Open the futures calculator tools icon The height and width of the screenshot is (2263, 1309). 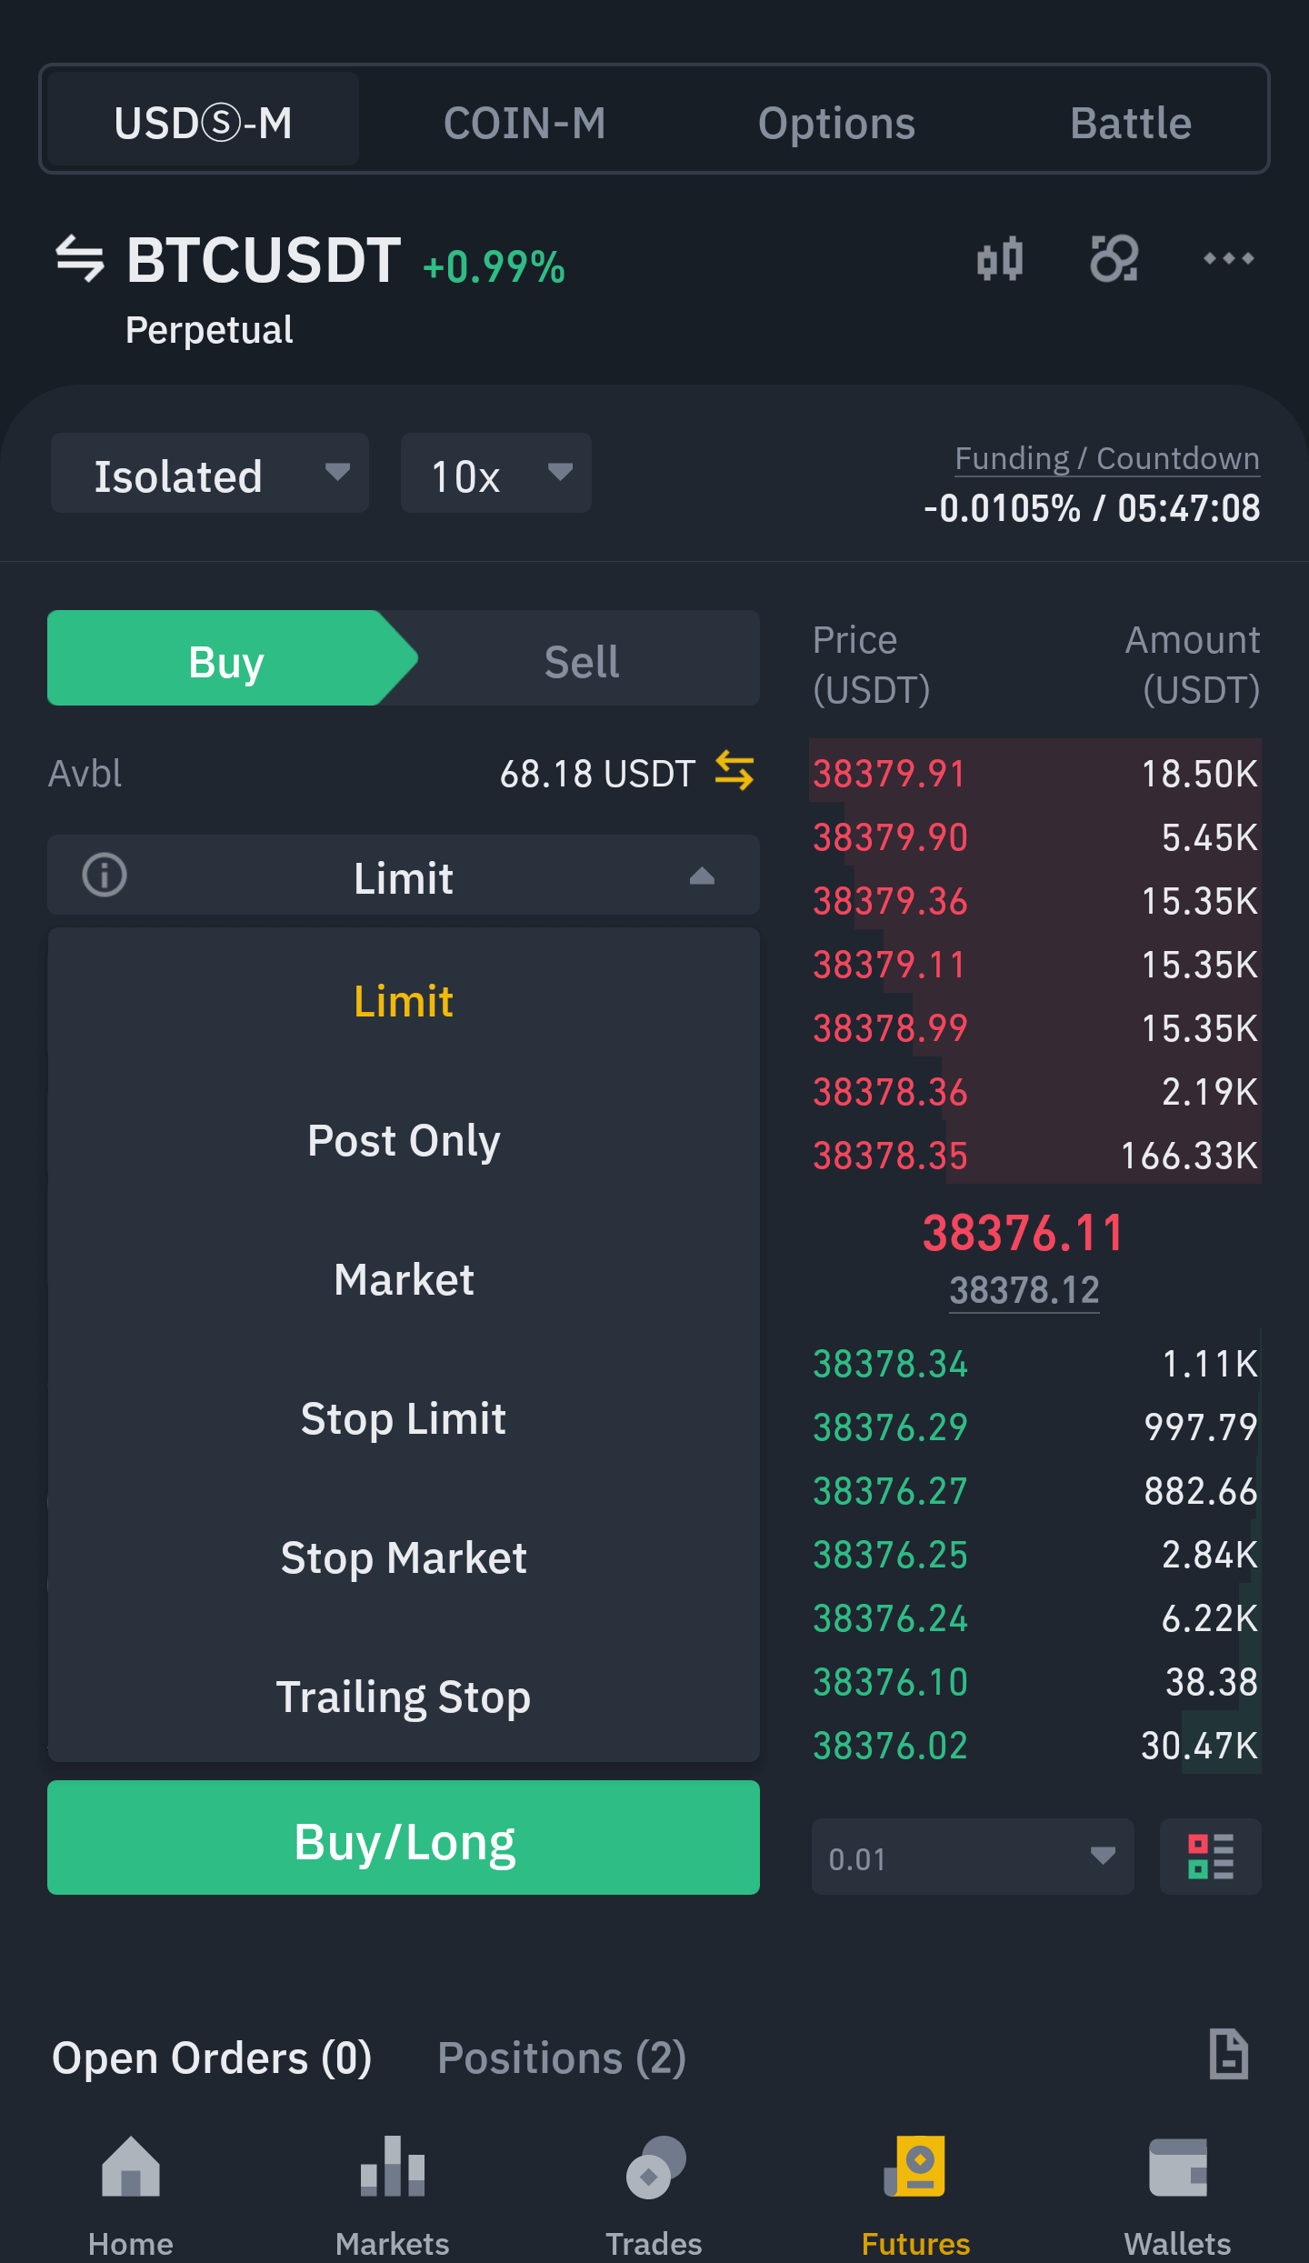(x=1114, y=259)
